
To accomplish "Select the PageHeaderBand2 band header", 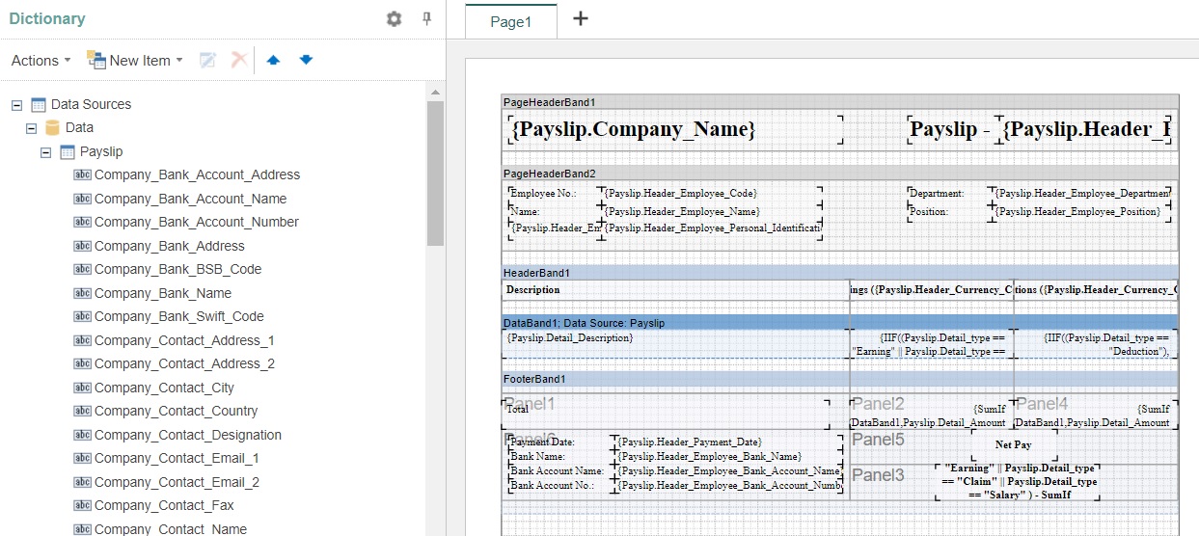I will point(839,174).
